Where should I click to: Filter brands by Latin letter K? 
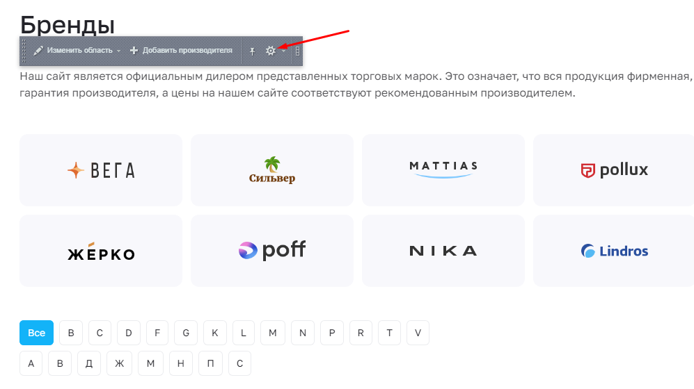pyautogui.click(x=214, y=333)
